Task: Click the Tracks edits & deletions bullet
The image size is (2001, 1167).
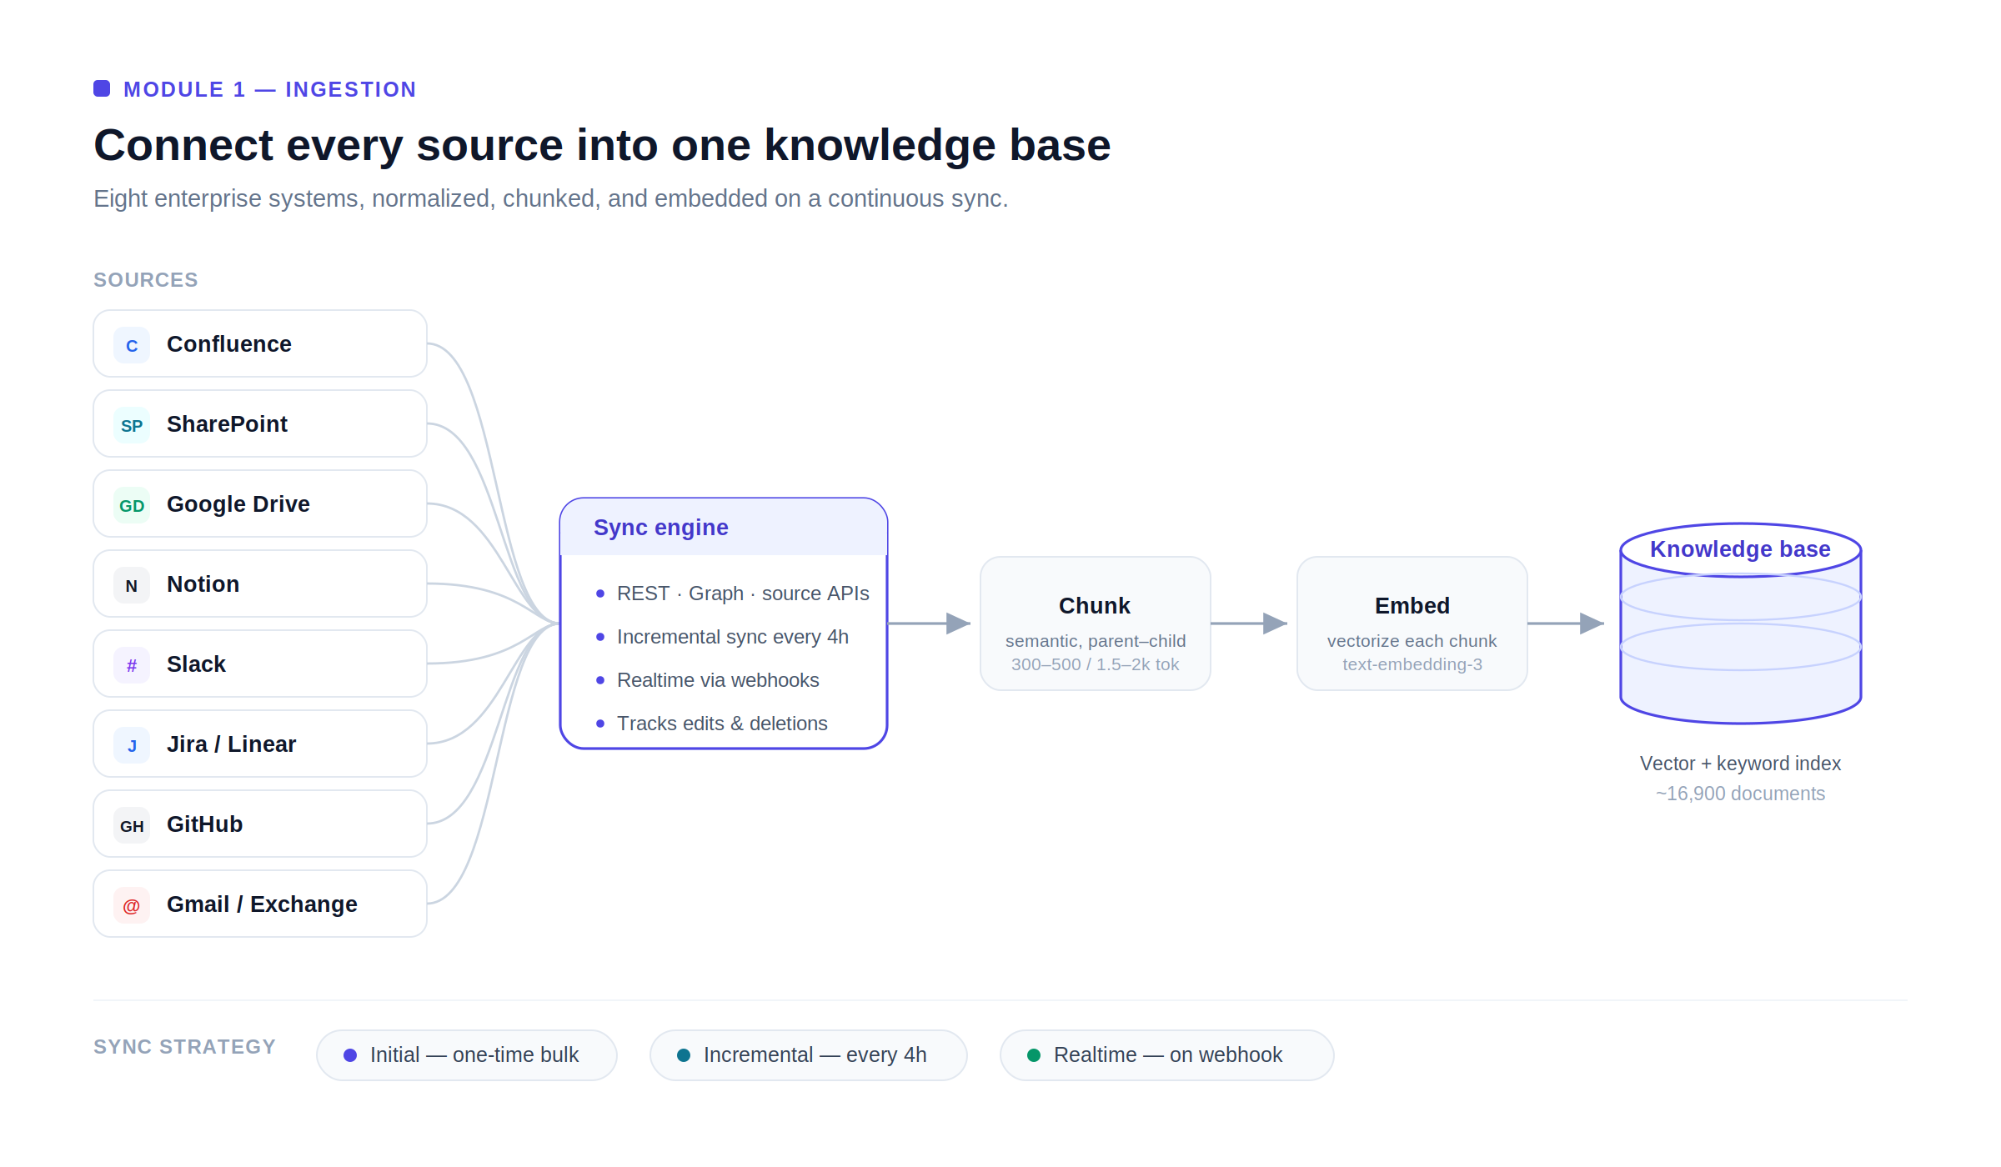Action: pyautogui.click(x=722, y=723)
